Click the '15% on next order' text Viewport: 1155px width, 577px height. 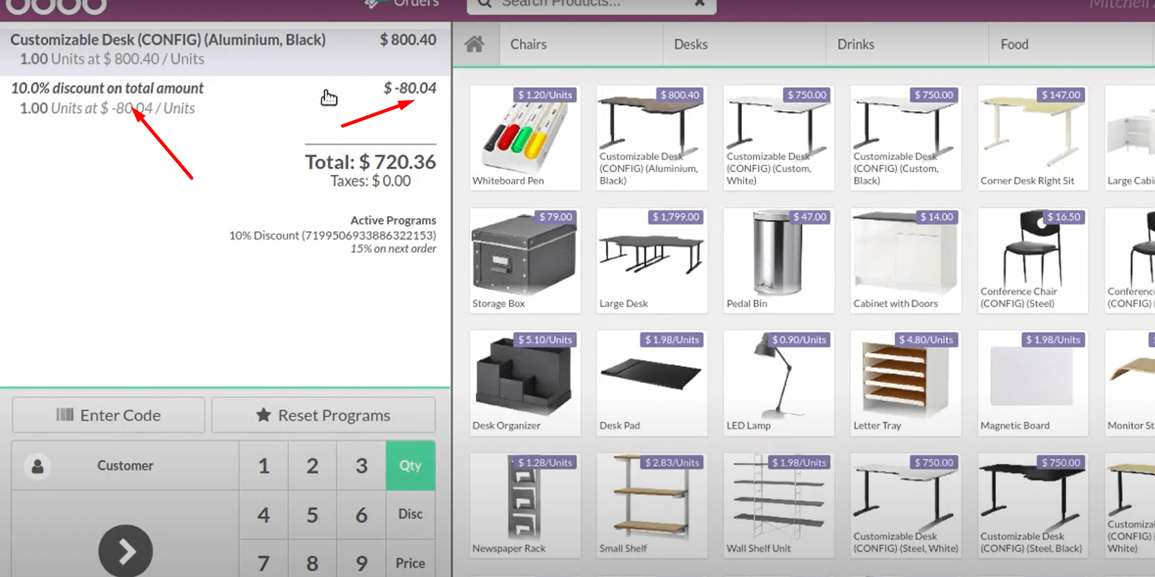(x=393, y=248)
